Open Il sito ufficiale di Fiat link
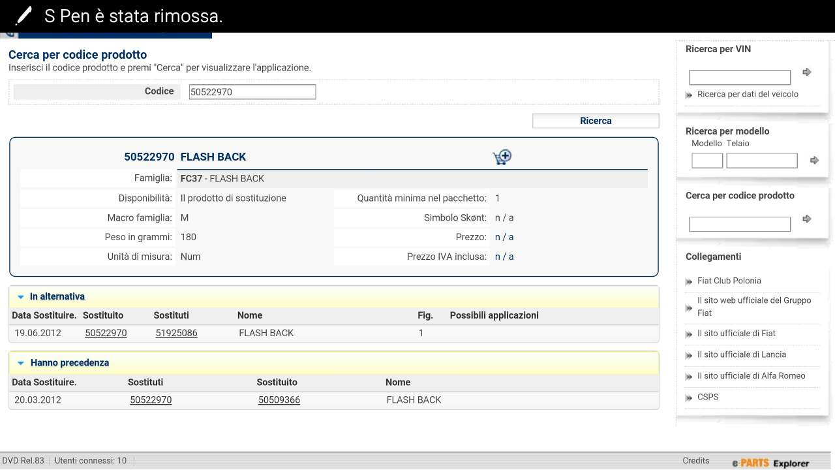The image size is (835, 470). [736, 334]
